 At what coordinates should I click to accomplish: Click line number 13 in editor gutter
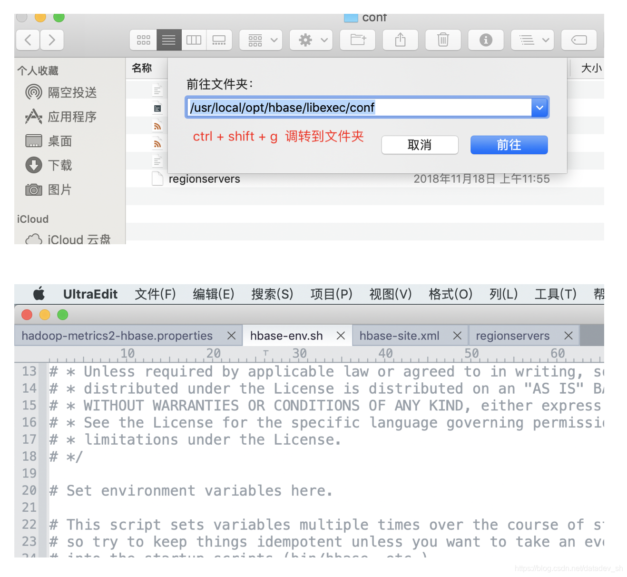(29, 371)
